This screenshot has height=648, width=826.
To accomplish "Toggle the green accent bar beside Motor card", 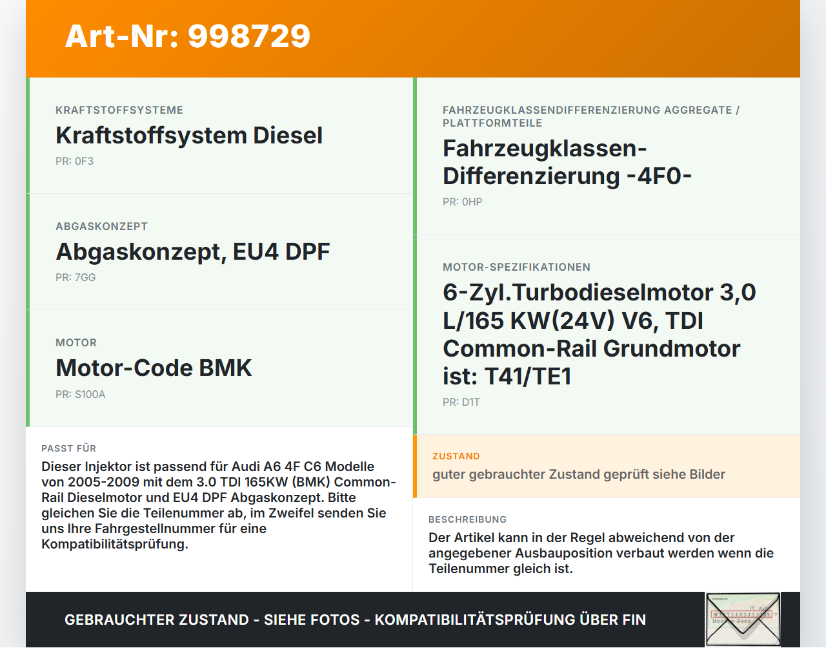I will [x=27, y=368].
